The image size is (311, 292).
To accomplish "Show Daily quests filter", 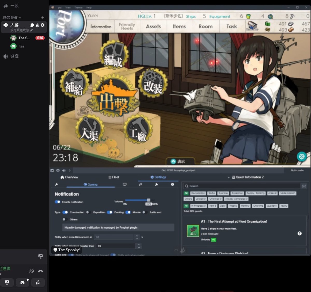I will tap(223, 206).
